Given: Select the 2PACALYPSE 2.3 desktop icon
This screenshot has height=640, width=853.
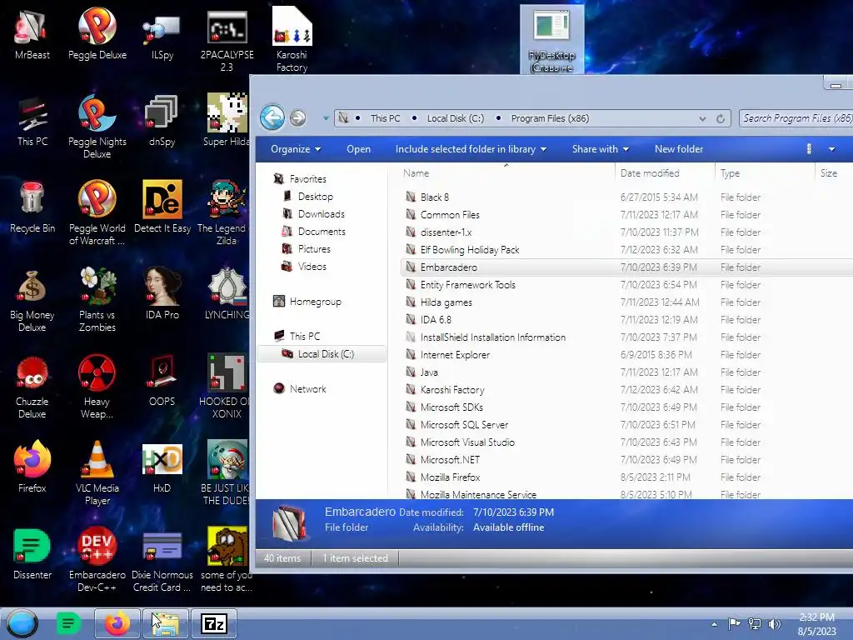Looking at the screenshot, I should (227, 40).
